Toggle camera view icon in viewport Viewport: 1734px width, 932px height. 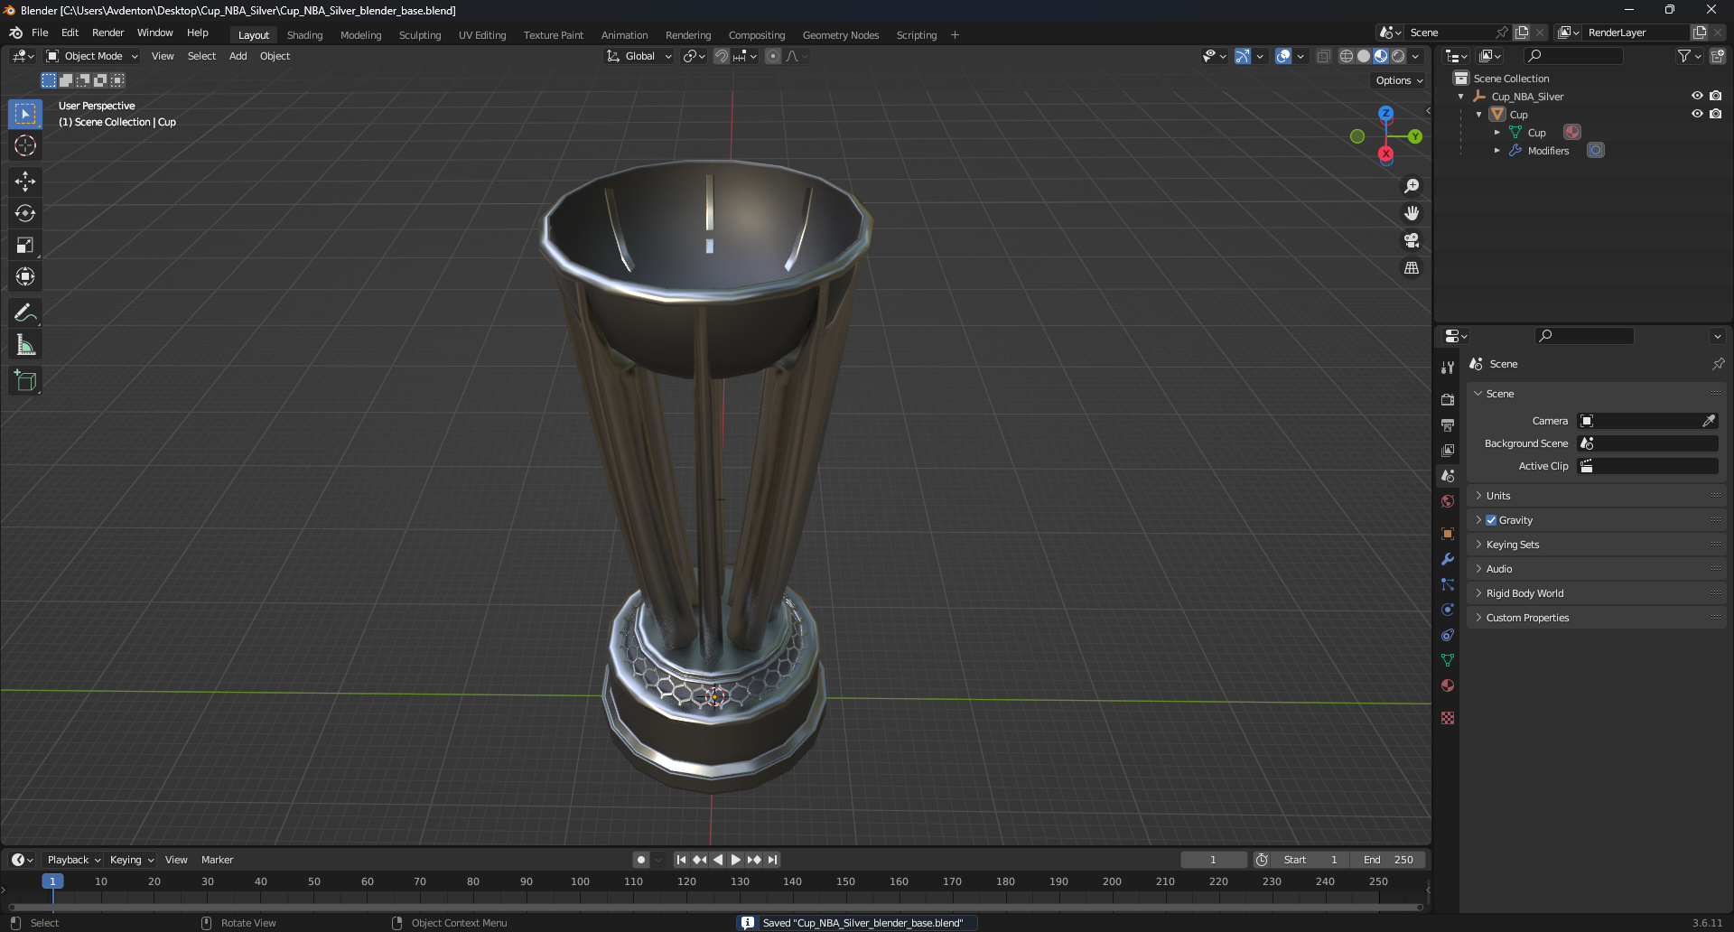coord(1412,240)
